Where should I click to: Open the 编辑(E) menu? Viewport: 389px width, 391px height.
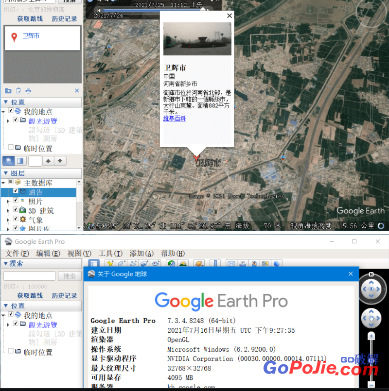[x=48, y=254]
